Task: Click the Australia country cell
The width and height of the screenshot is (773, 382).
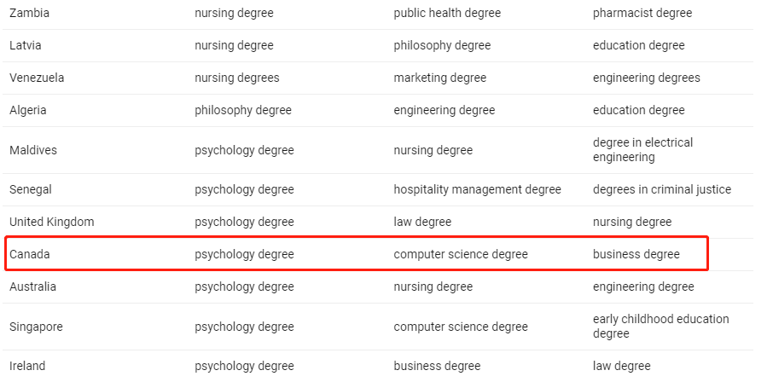Action: pyautogui.click(x=33, y=286)
